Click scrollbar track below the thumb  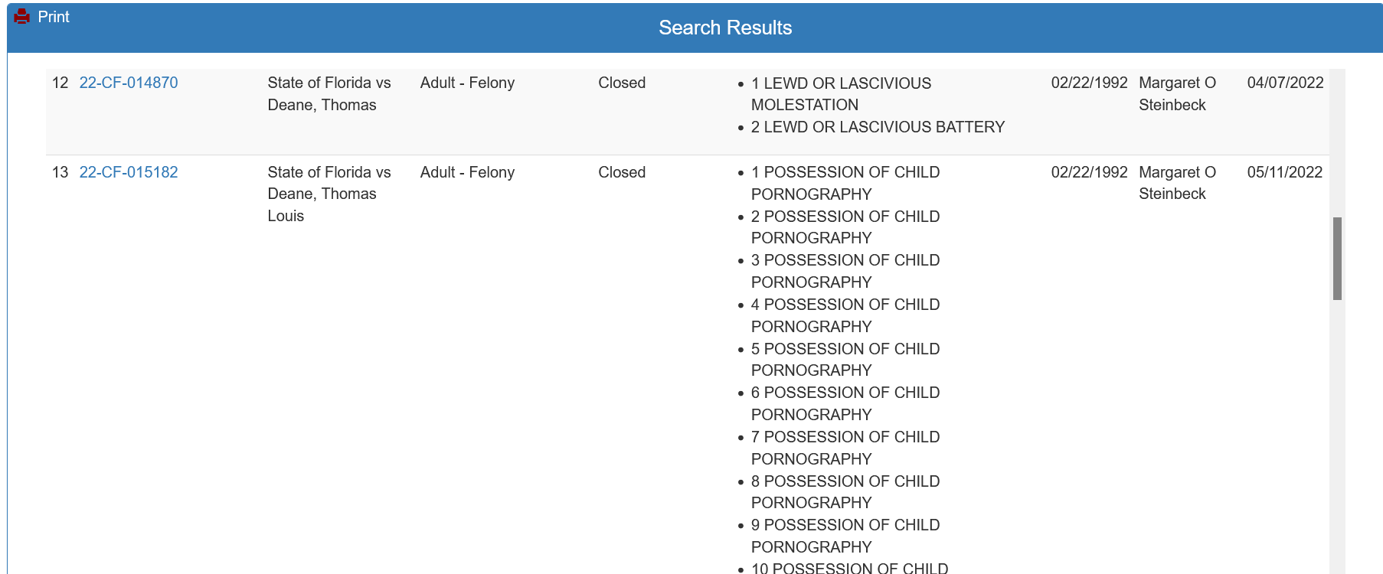pos(1337,436)
